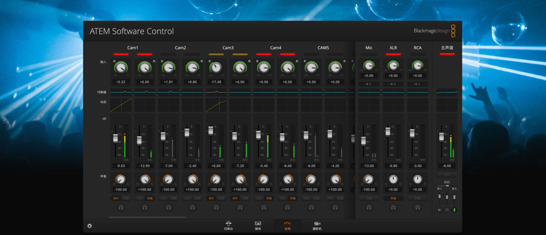Switch to the 切换台 switcher tab

228,226
